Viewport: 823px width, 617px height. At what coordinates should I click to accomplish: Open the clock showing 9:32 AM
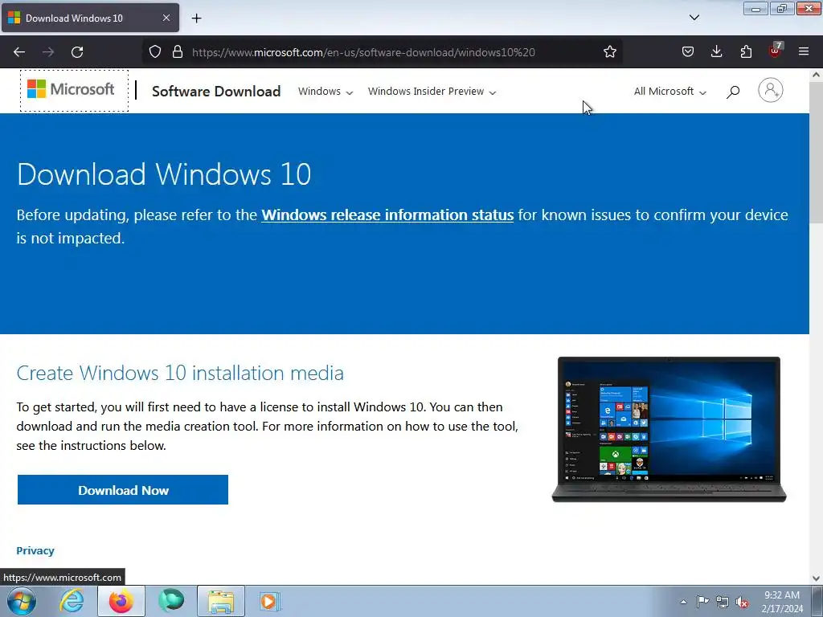click(x=782, y=602)
